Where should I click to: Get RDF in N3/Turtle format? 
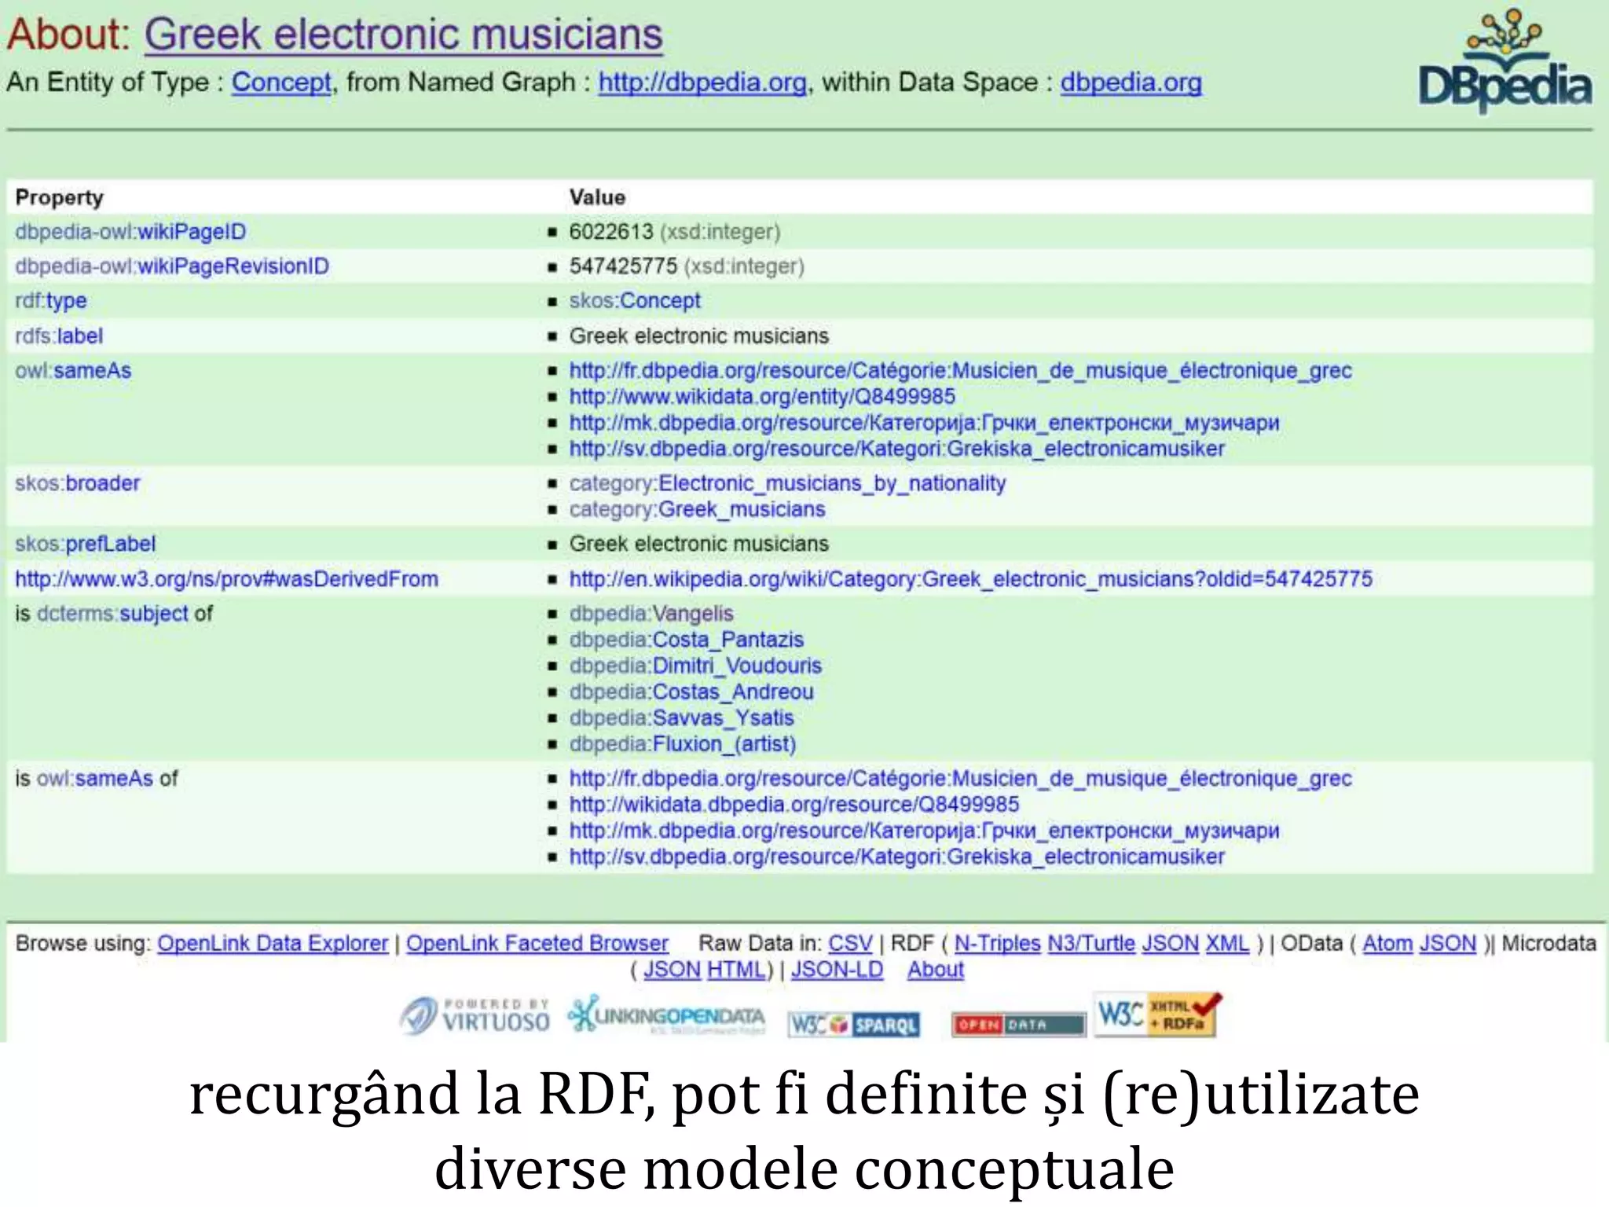[x=1091, y=943]
